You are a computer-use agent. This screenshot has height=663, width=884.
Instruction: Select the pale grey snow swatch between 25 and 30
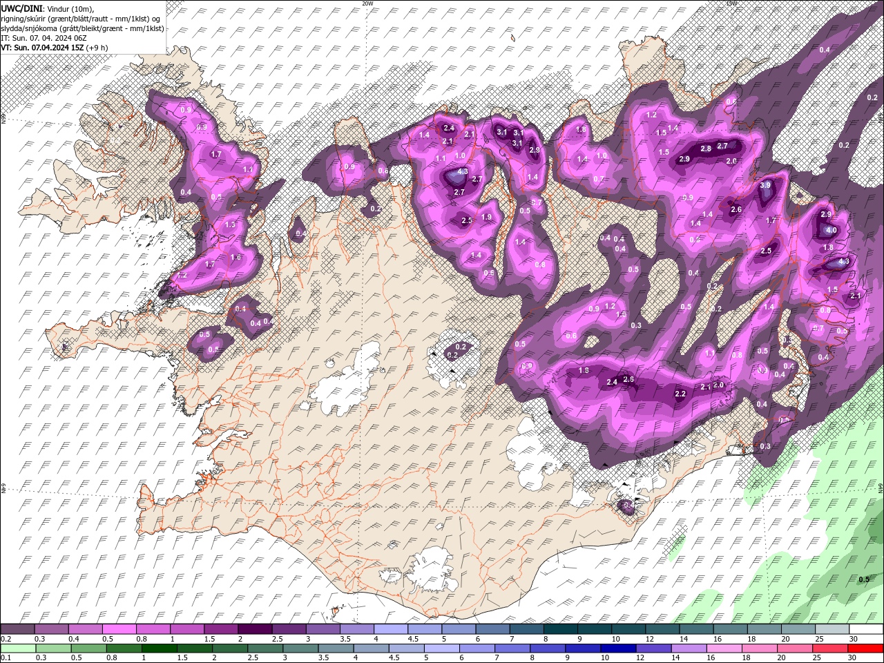(832, 629)
